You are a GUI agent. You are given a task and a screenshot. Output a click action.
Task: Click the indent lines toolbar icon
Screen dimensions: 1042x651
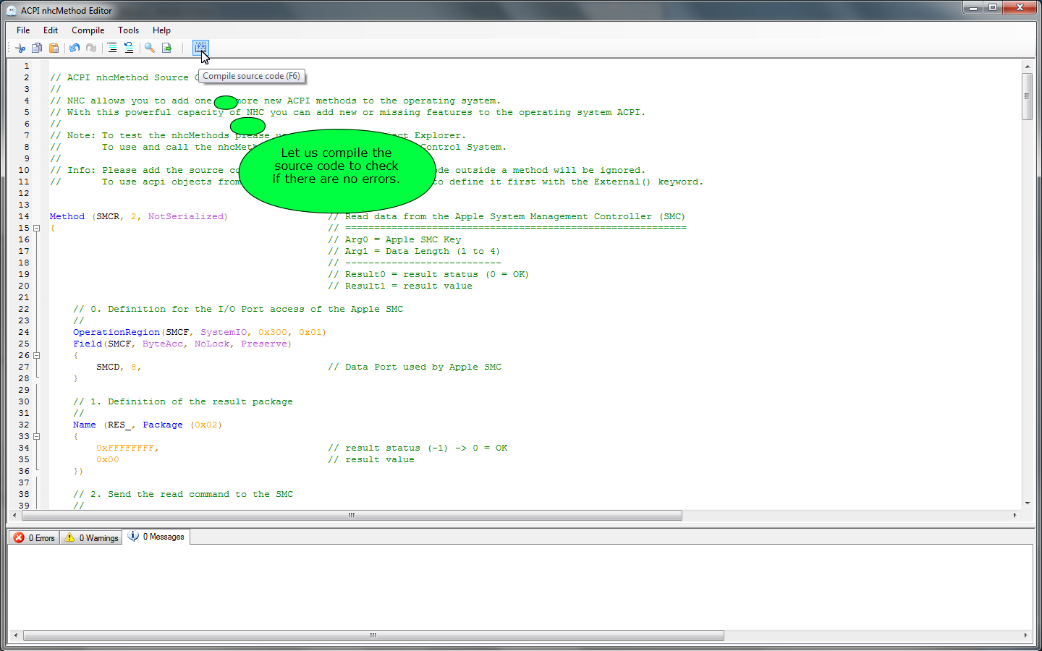coord(112,48)
